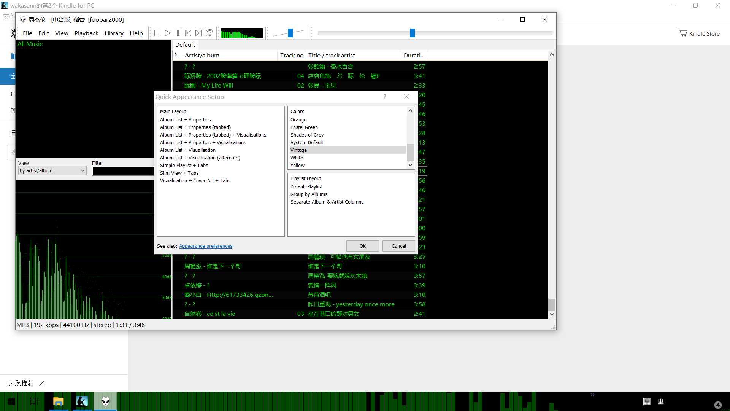Select the White color scheme
730x411 pixels.
(x=348, y=158)
